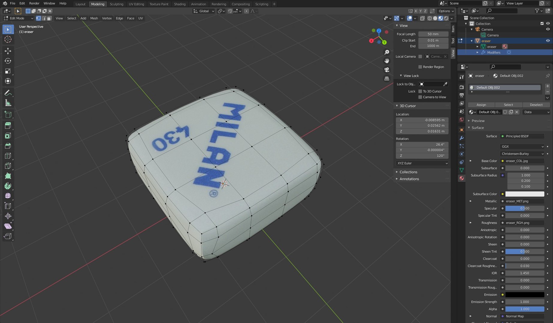Activate the Scale tool
The height and width of the screenshot is (323, 553).
point(8,71)
